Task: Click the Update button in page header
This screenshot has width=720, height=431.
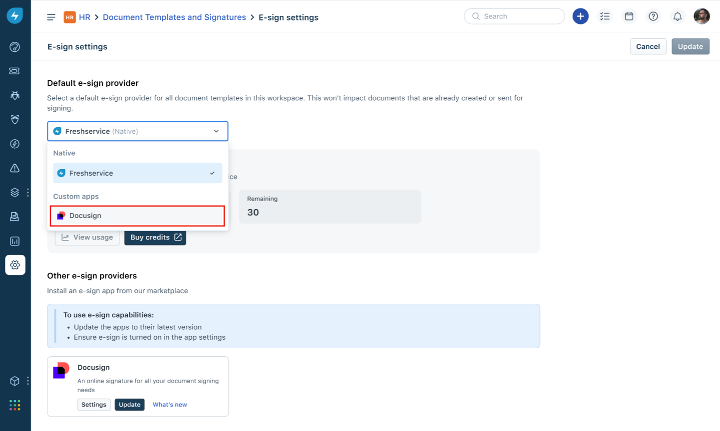Action: tap(691, 46)
